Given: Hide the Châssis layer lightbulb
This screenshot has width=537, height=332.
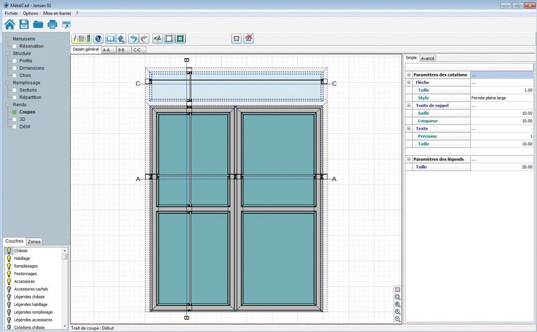Looking at the screenshot, I should (8, 251).
